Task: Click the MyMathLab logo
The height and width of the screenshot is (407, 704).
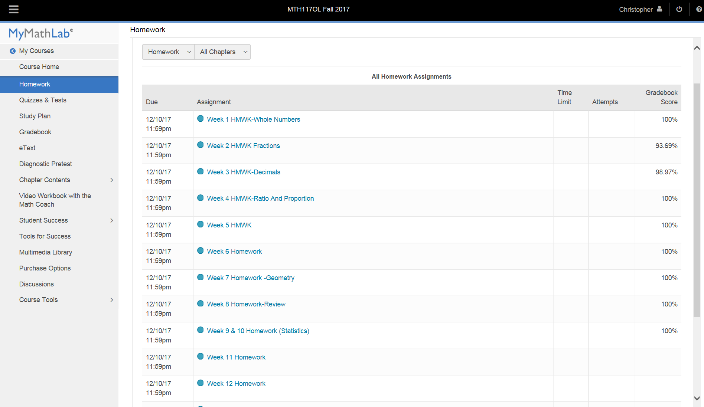Action: (x=41, y=34)
